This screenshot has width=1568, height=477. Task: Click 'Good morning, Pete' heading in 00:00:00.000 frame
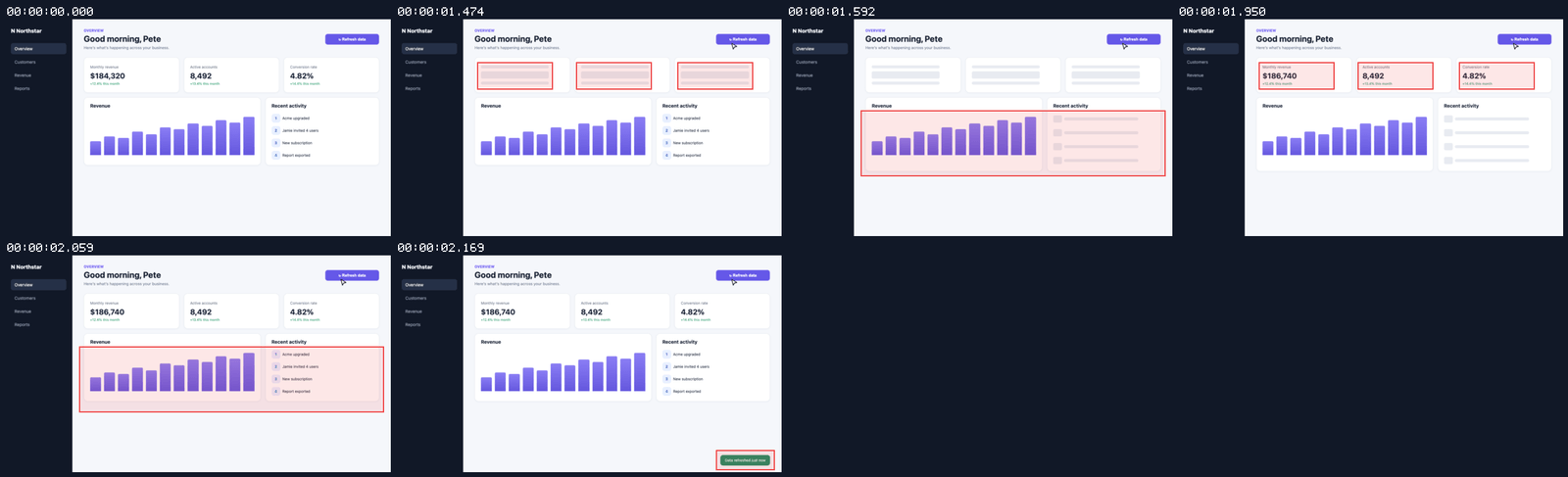122,39
